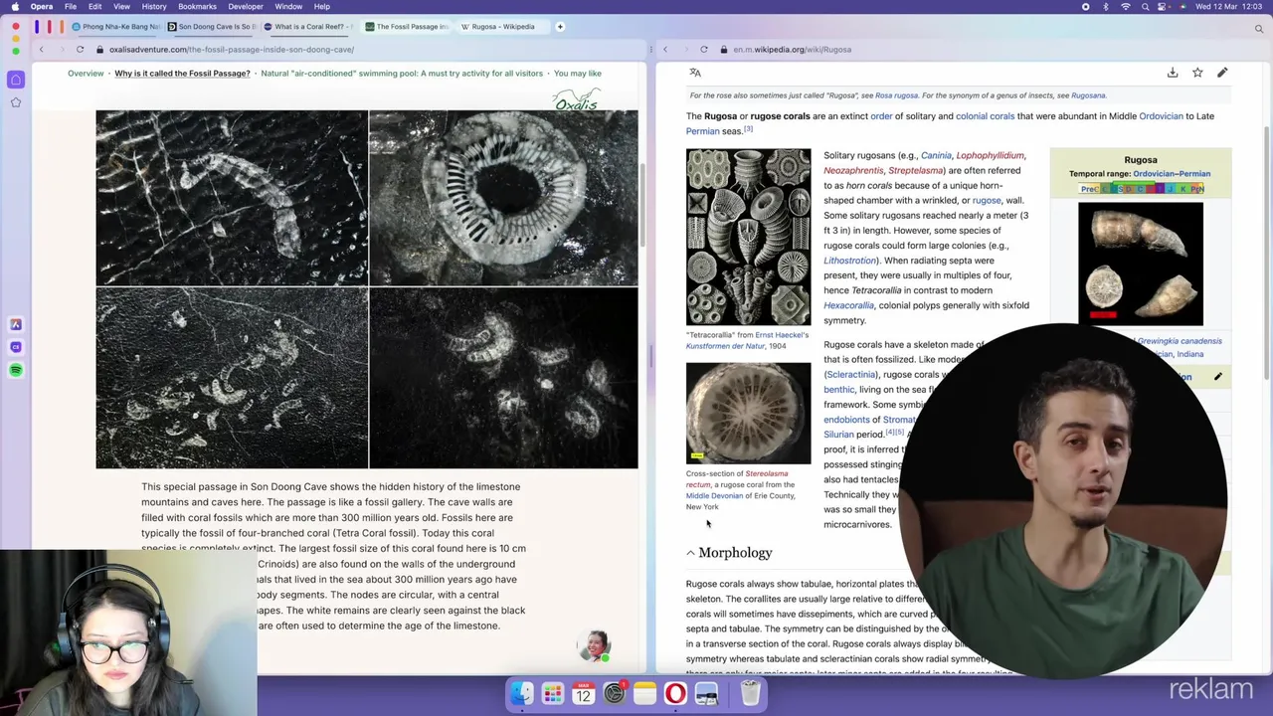Open the Tetracorallia Haeckel illustration
Image resolution: width=1273 pixels, height=716 pixels.
click(748, 237)
